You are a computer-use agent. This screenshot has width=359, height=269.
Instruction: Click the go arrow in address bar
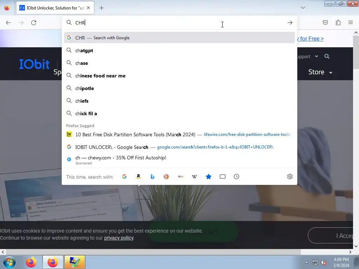[x=290, y=23]
